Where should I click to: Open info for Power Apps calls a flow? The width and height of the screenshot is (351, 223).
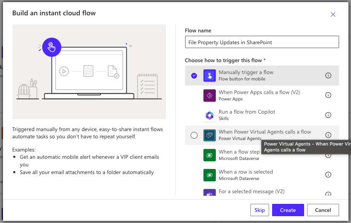coord(328,95)
